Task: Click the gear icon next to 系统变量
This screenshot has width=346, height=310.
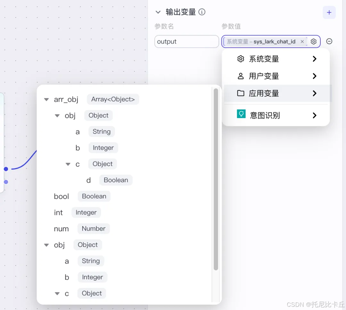Action: (241, 59)
